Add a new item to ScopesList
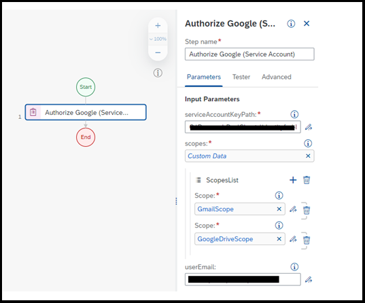 (x=293, y=180)
